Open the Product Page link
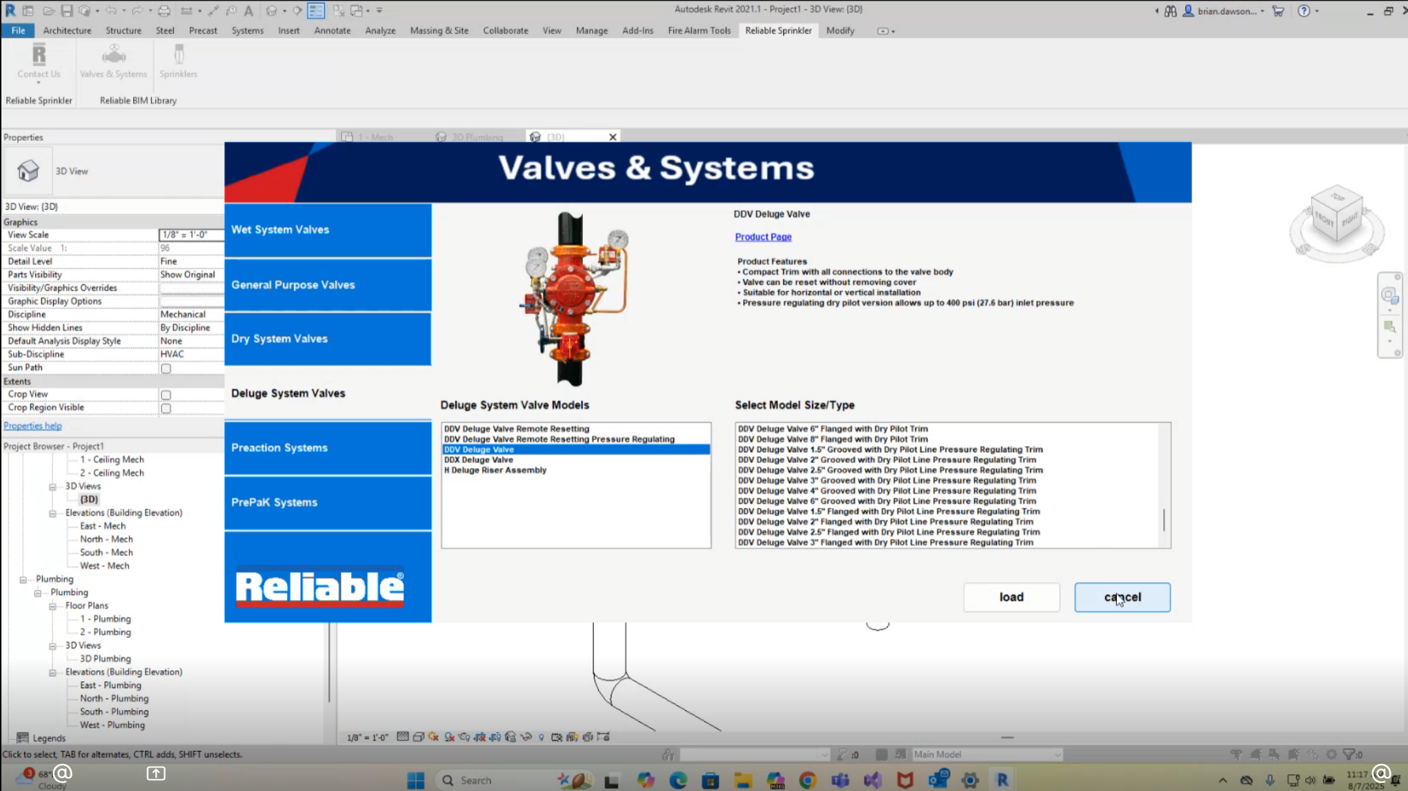The height and width of the screenshot is (791, 1408). point(763,237)
